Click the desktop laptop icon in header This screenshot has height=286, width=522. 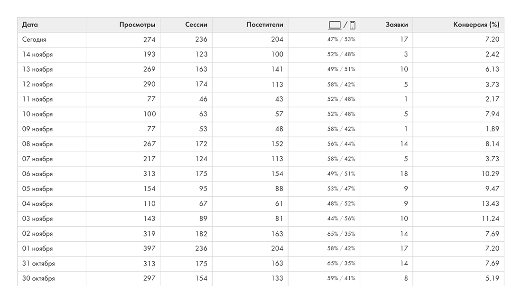[x=335, y=25]
